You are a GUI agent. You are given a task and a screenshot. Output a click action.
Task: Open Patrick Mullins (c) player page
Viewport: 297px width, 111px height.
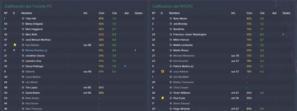[183, 66]
